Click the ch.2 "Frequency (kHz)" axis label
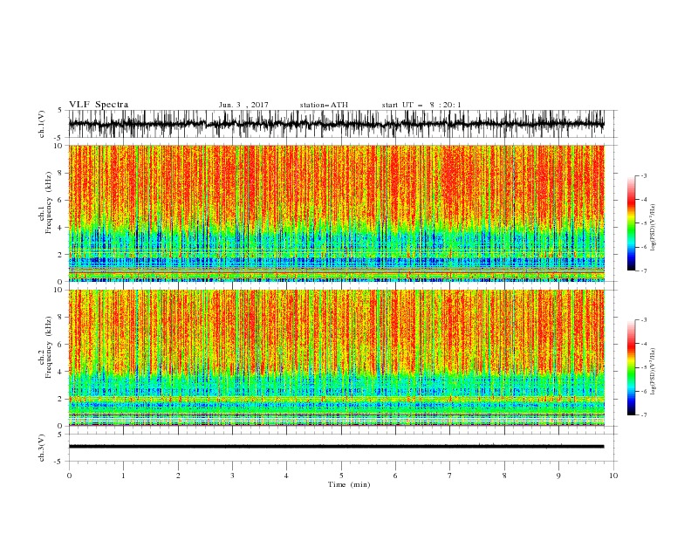 point(49,347)
